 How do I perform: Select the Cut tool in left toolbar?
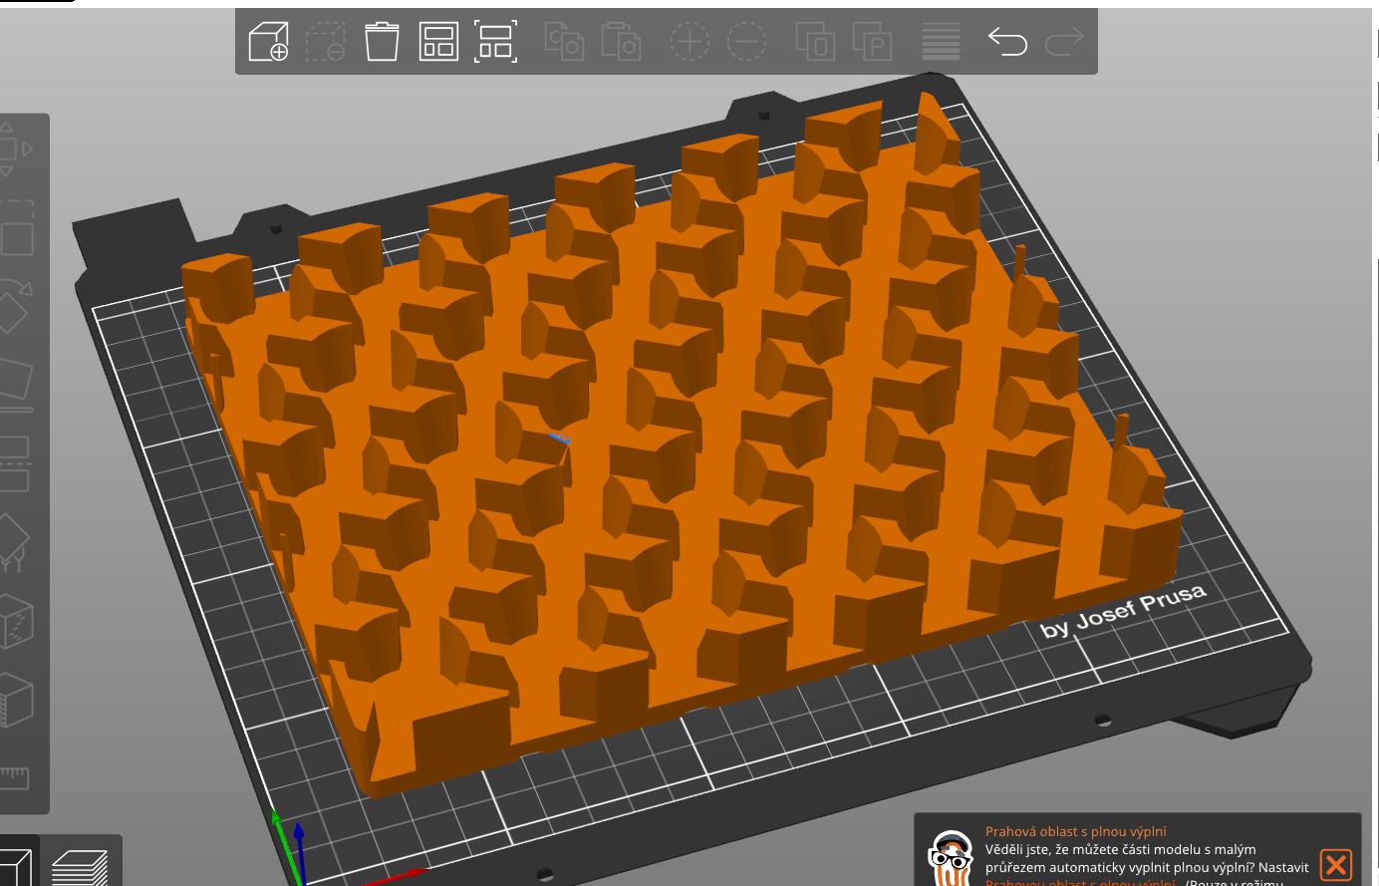pyautogui.click(x=14, y=463)
